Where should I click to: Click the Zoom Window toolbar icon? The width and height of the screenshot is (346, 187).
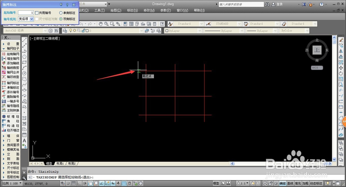pos(112,24)
